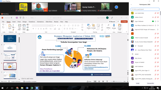Select slide 5 thumbnail

pos(10,57)
